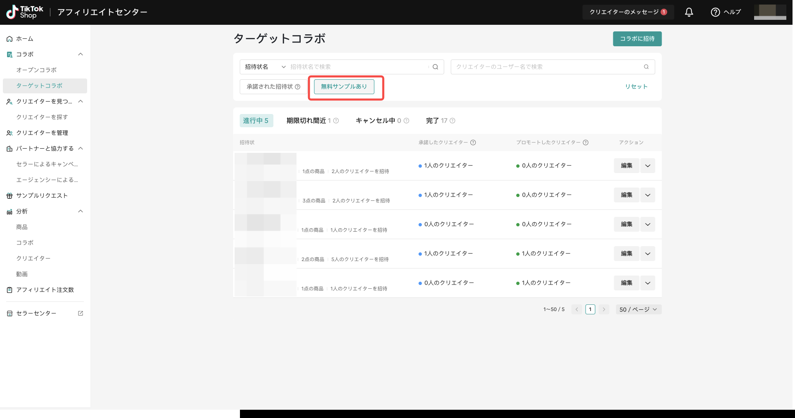Screen dimensions: 795x418
Task: Switch to the キャンセル中 tab
Action: [x=378, y=121]
